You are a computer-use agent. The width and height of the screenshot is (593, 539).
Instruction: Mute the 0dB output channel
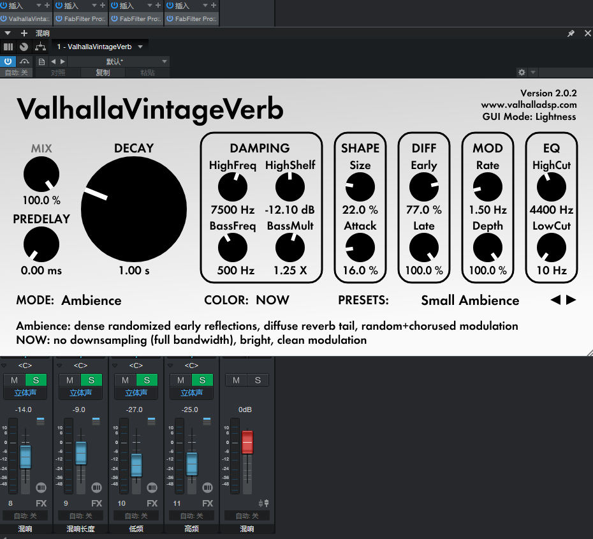click(237, 380)
